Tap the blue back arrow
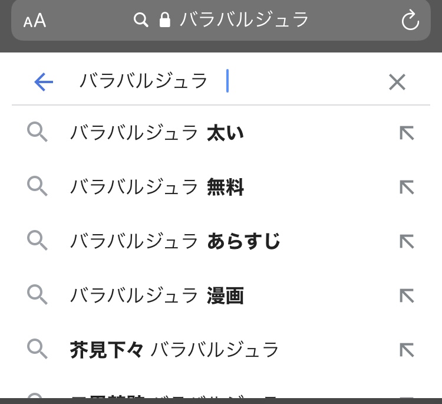This screenshot has height=404, width=442. click(44, 81)
